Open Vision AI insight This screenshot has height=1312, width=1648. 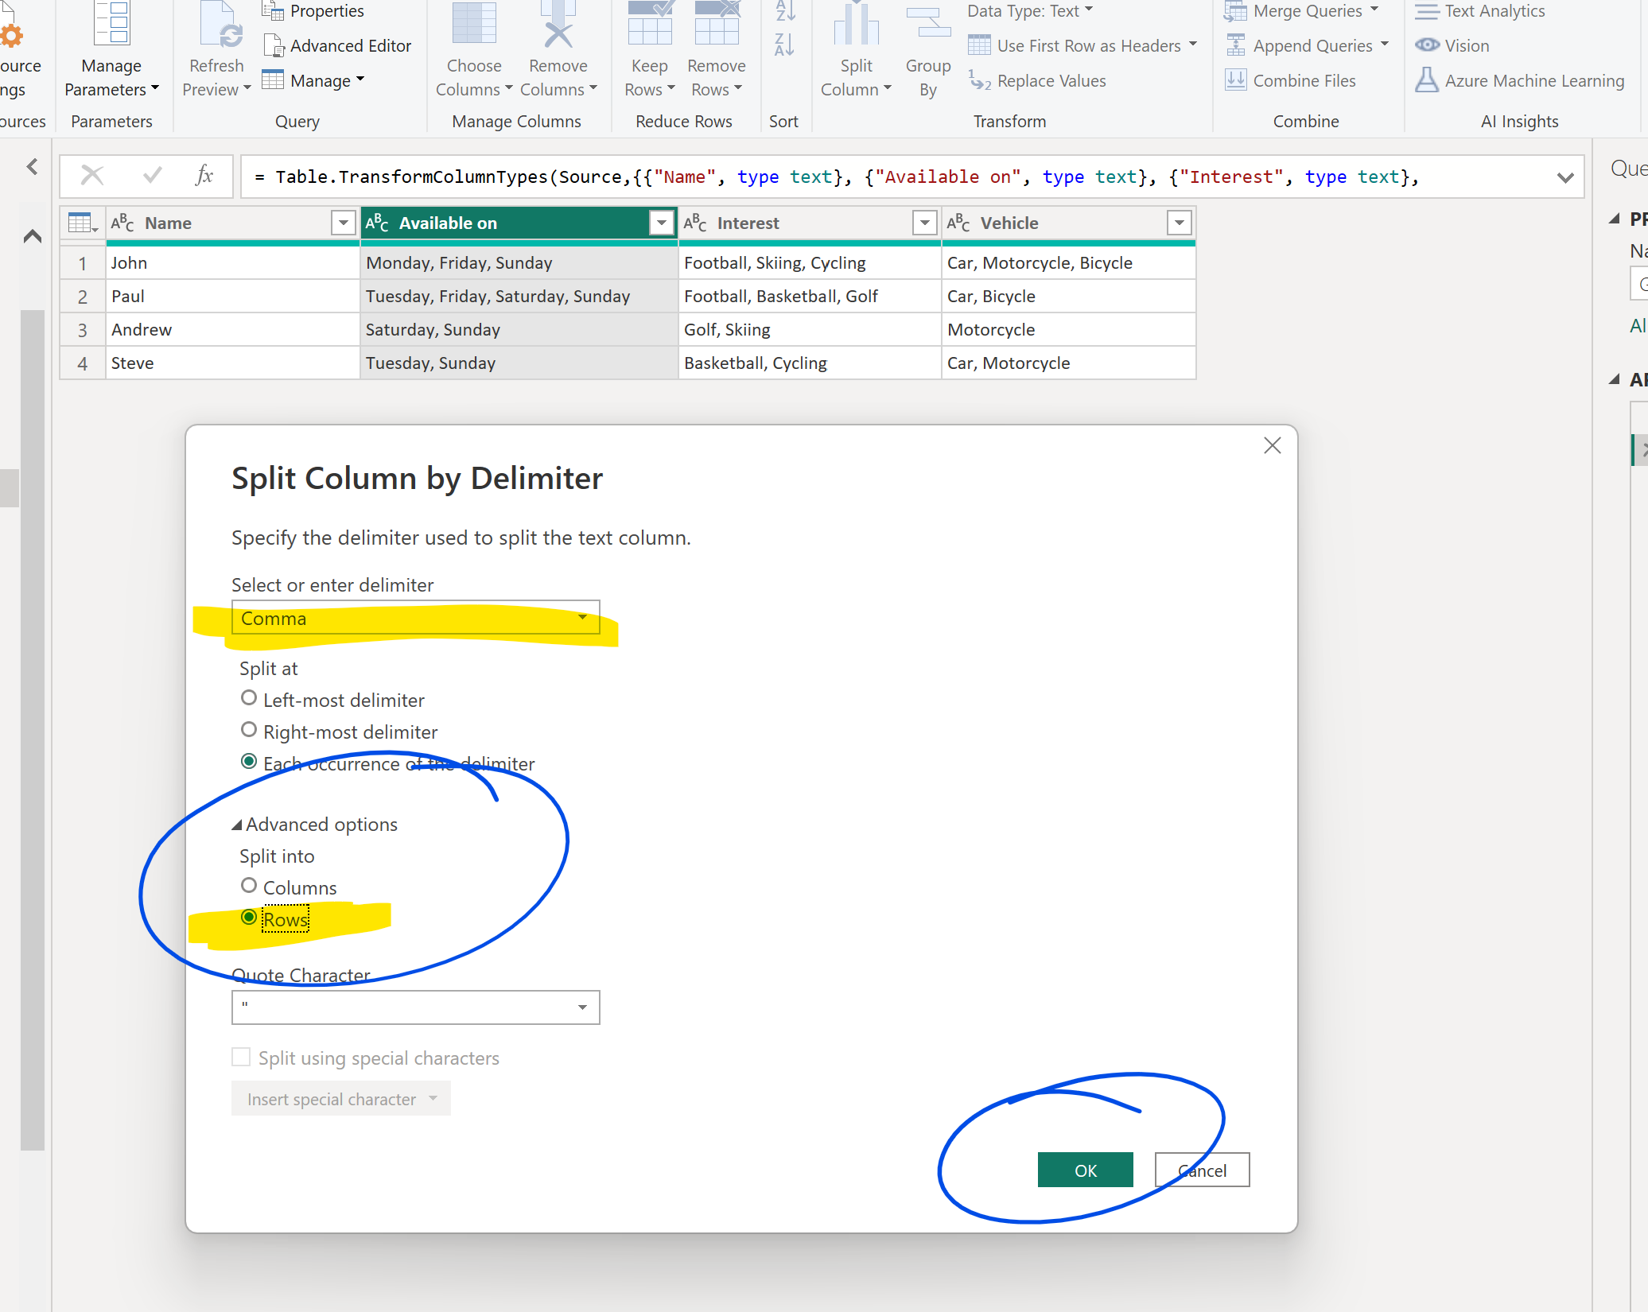click(x=1452, y=46)
